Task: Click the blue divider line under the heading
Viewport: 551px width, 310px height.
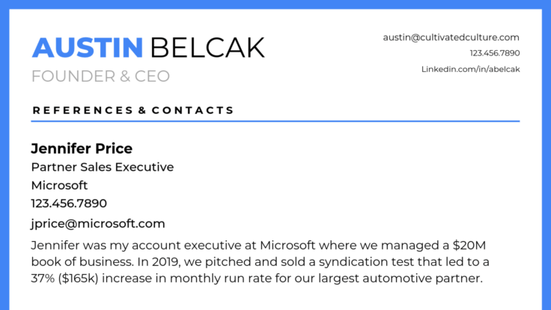Action: [275, 121]
